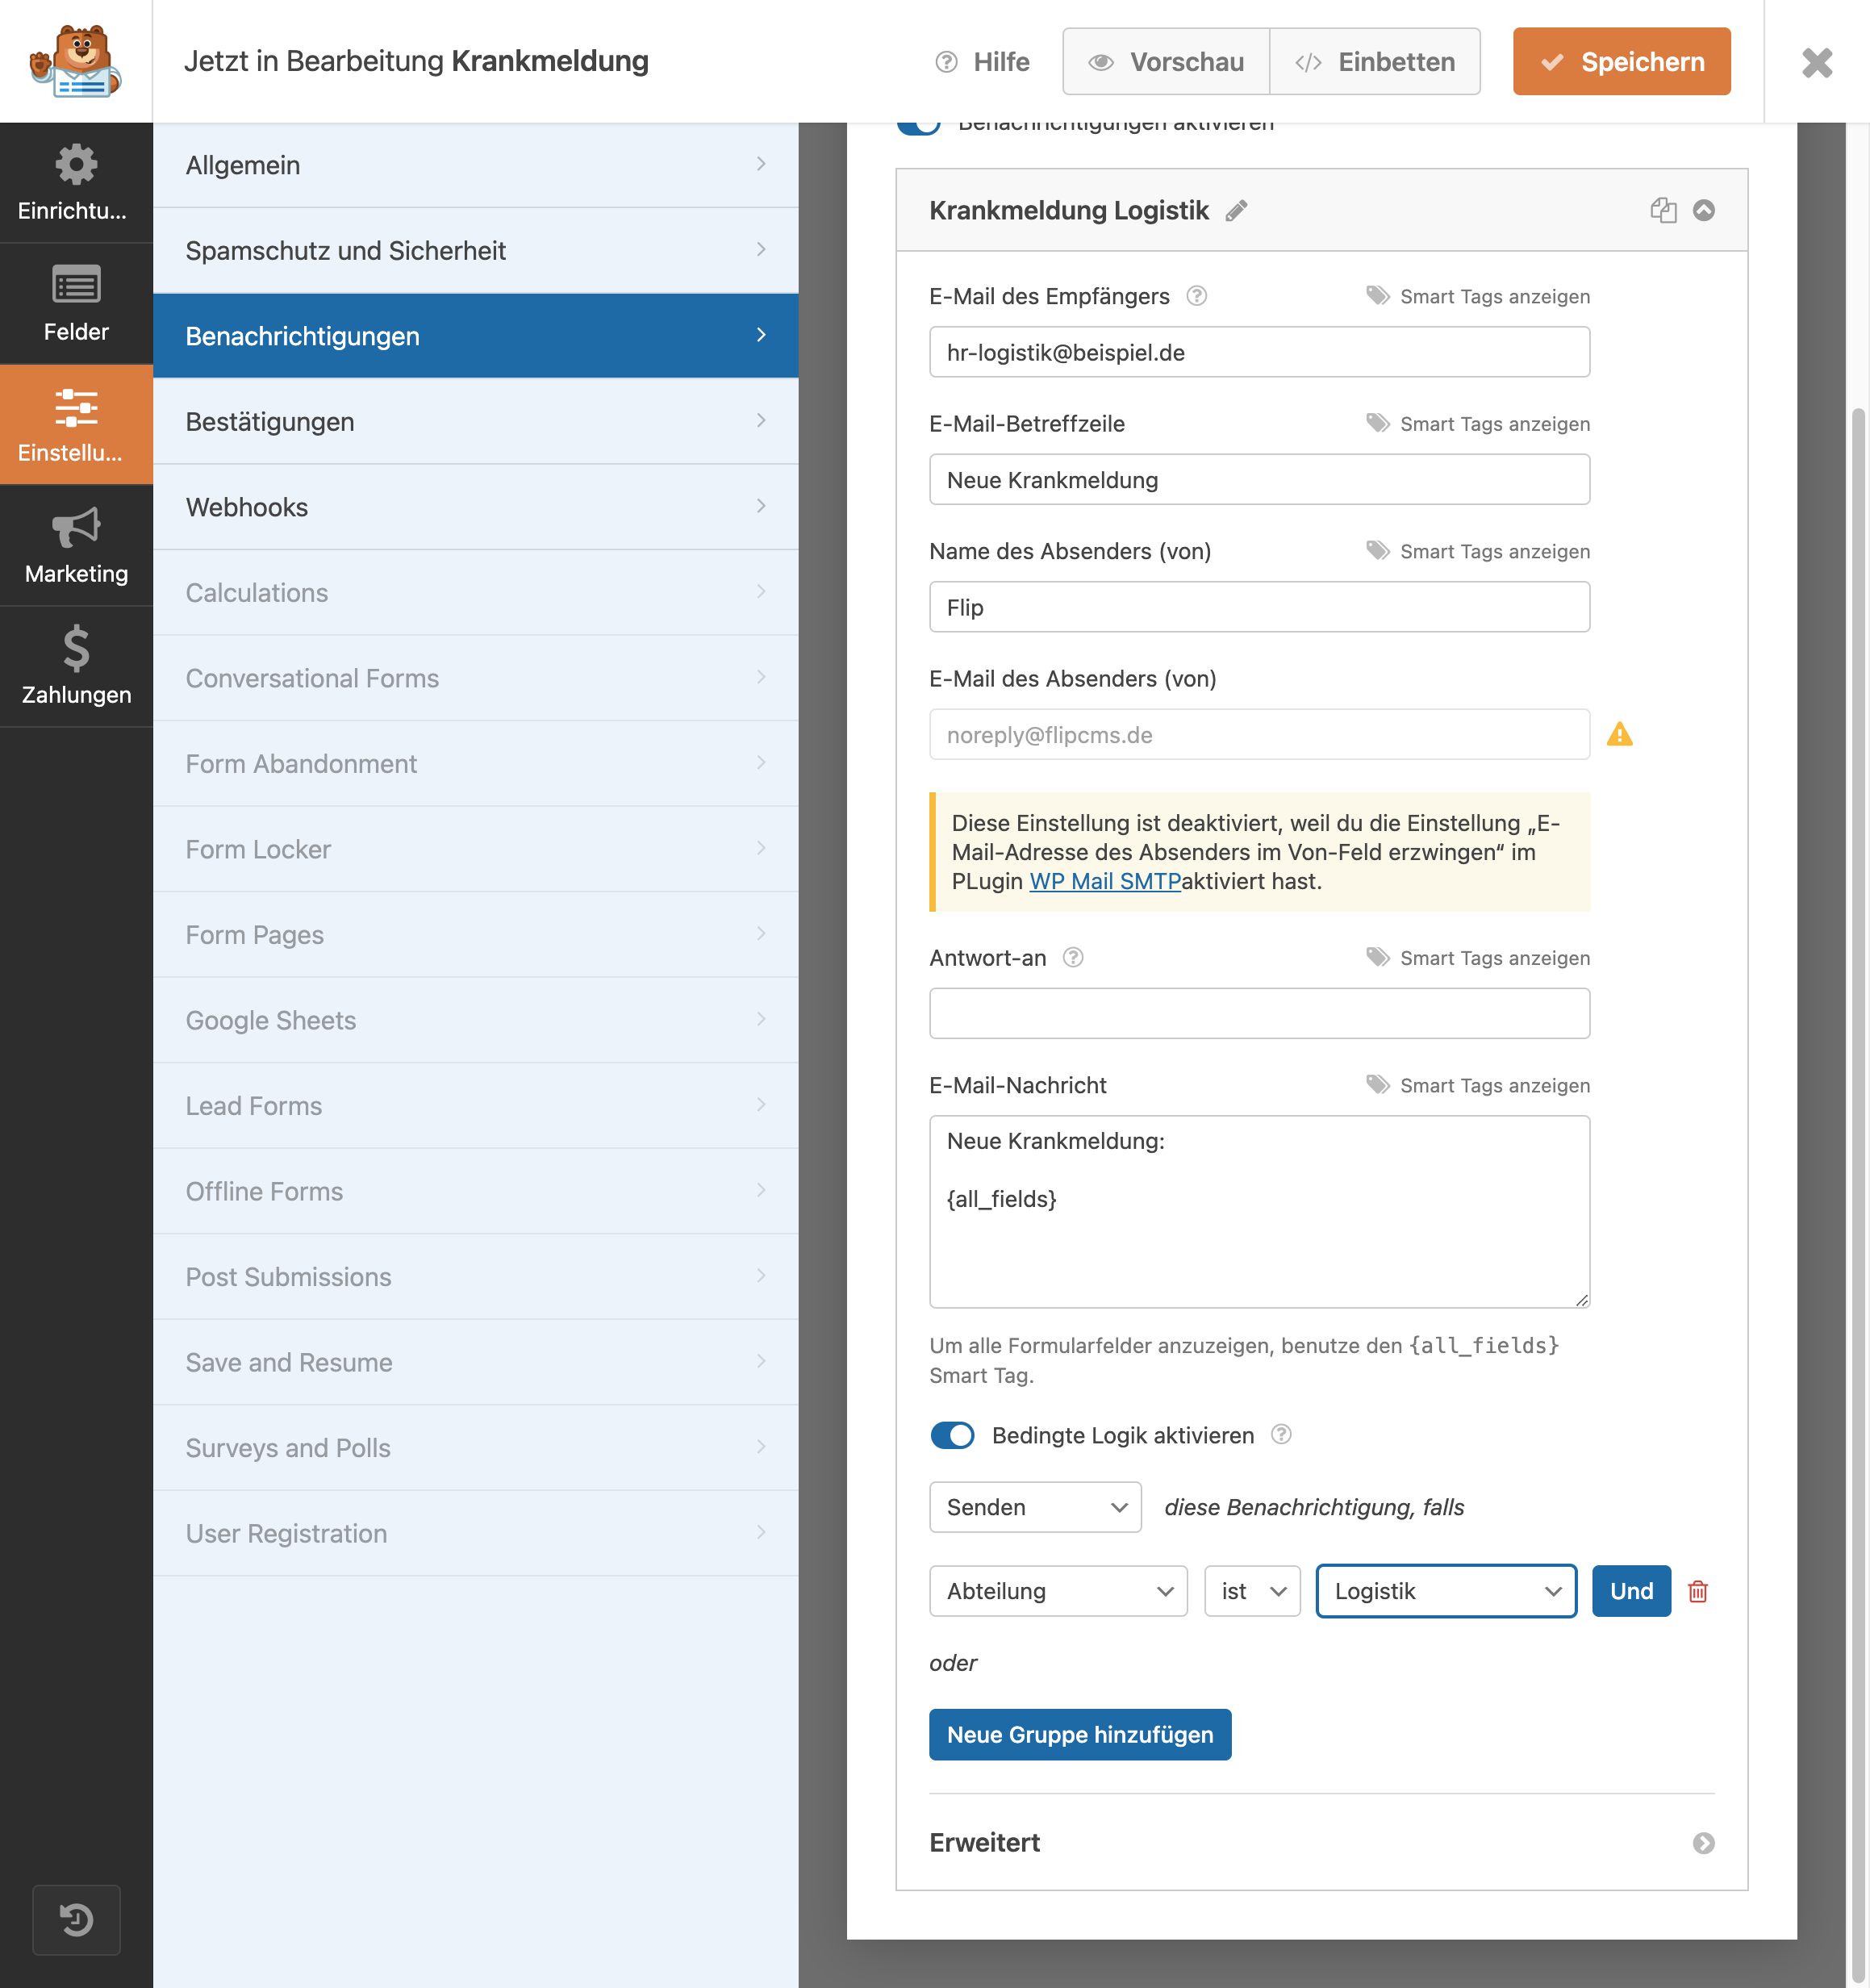Click the Und button to add condition
The height and width of the screenshot is (1988, 1870).
[1631, 1591]
